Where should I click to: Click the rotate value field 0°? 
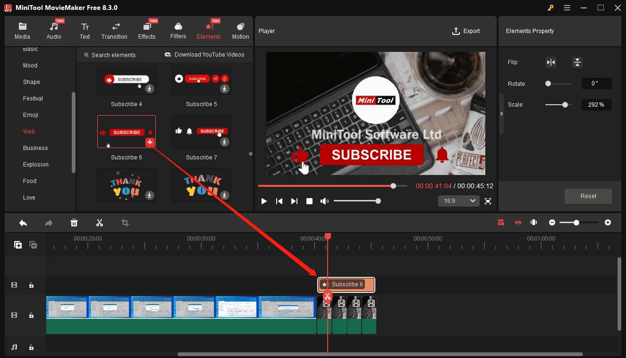point(596,83)
